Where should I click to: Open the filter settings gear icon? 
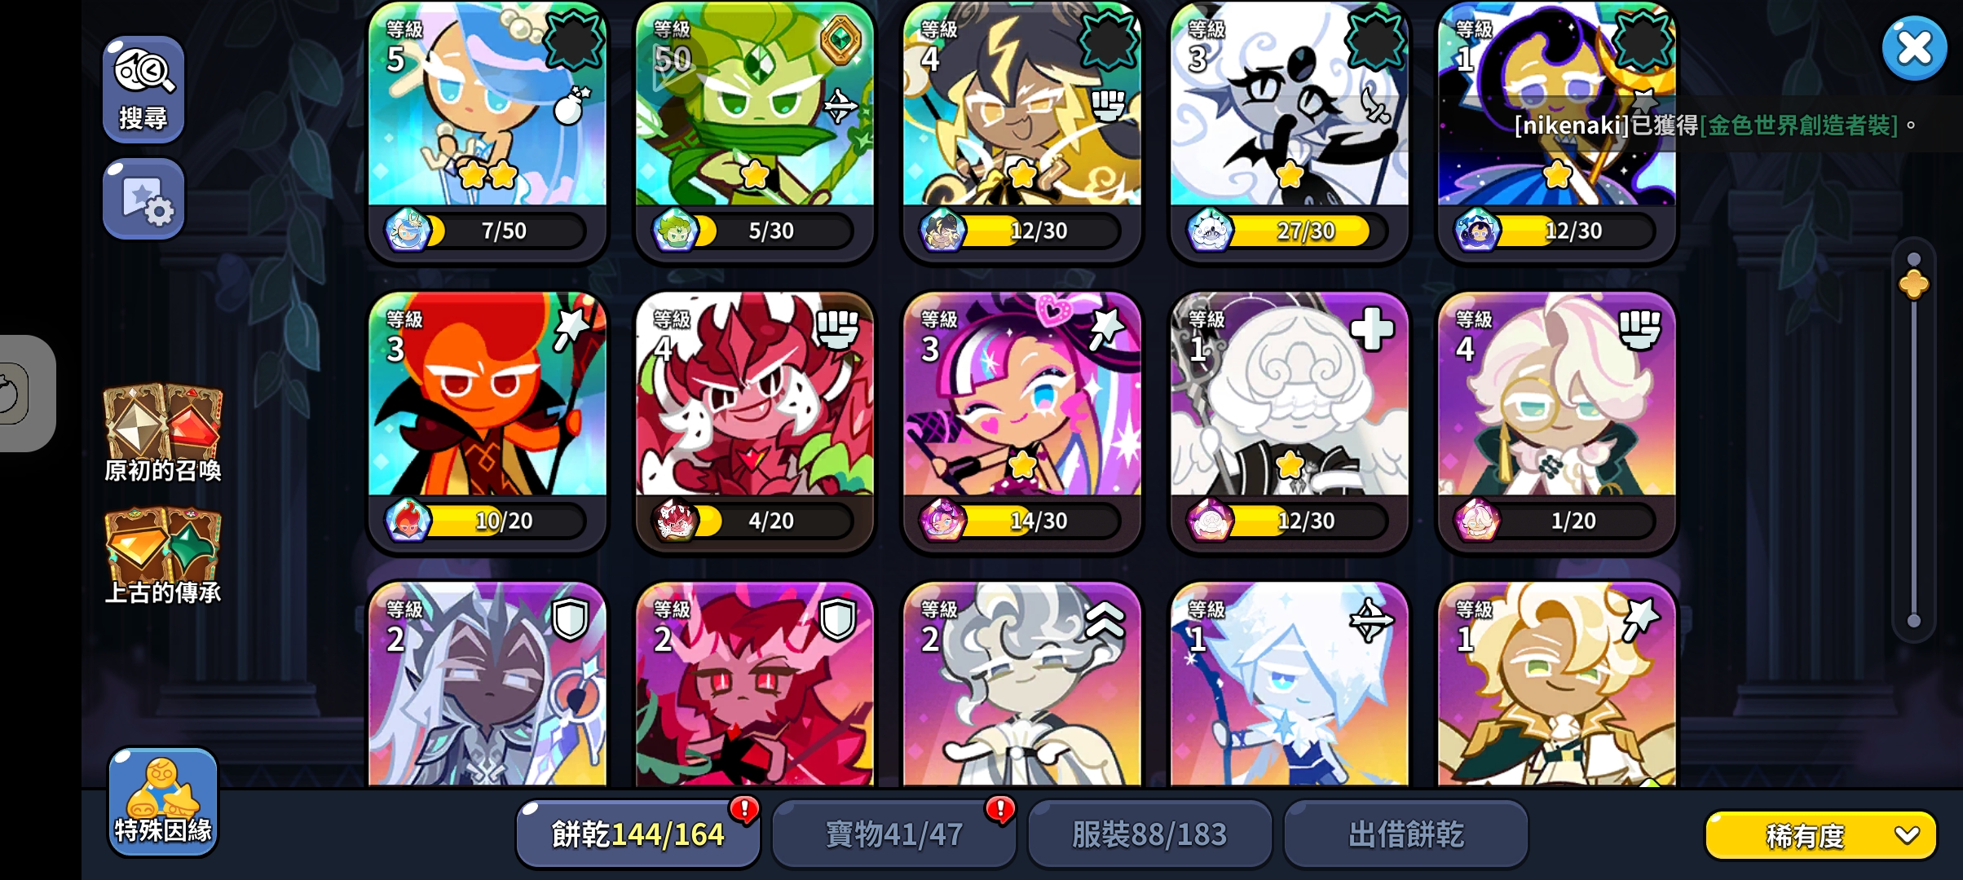(x=143, y=199)
